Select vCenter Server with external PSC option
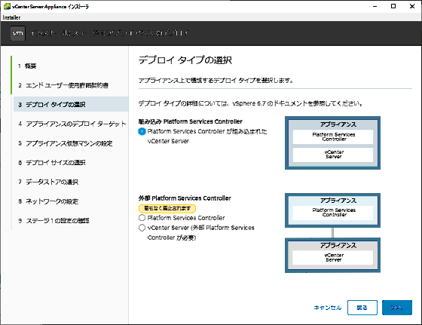 (x=142, y=228)
